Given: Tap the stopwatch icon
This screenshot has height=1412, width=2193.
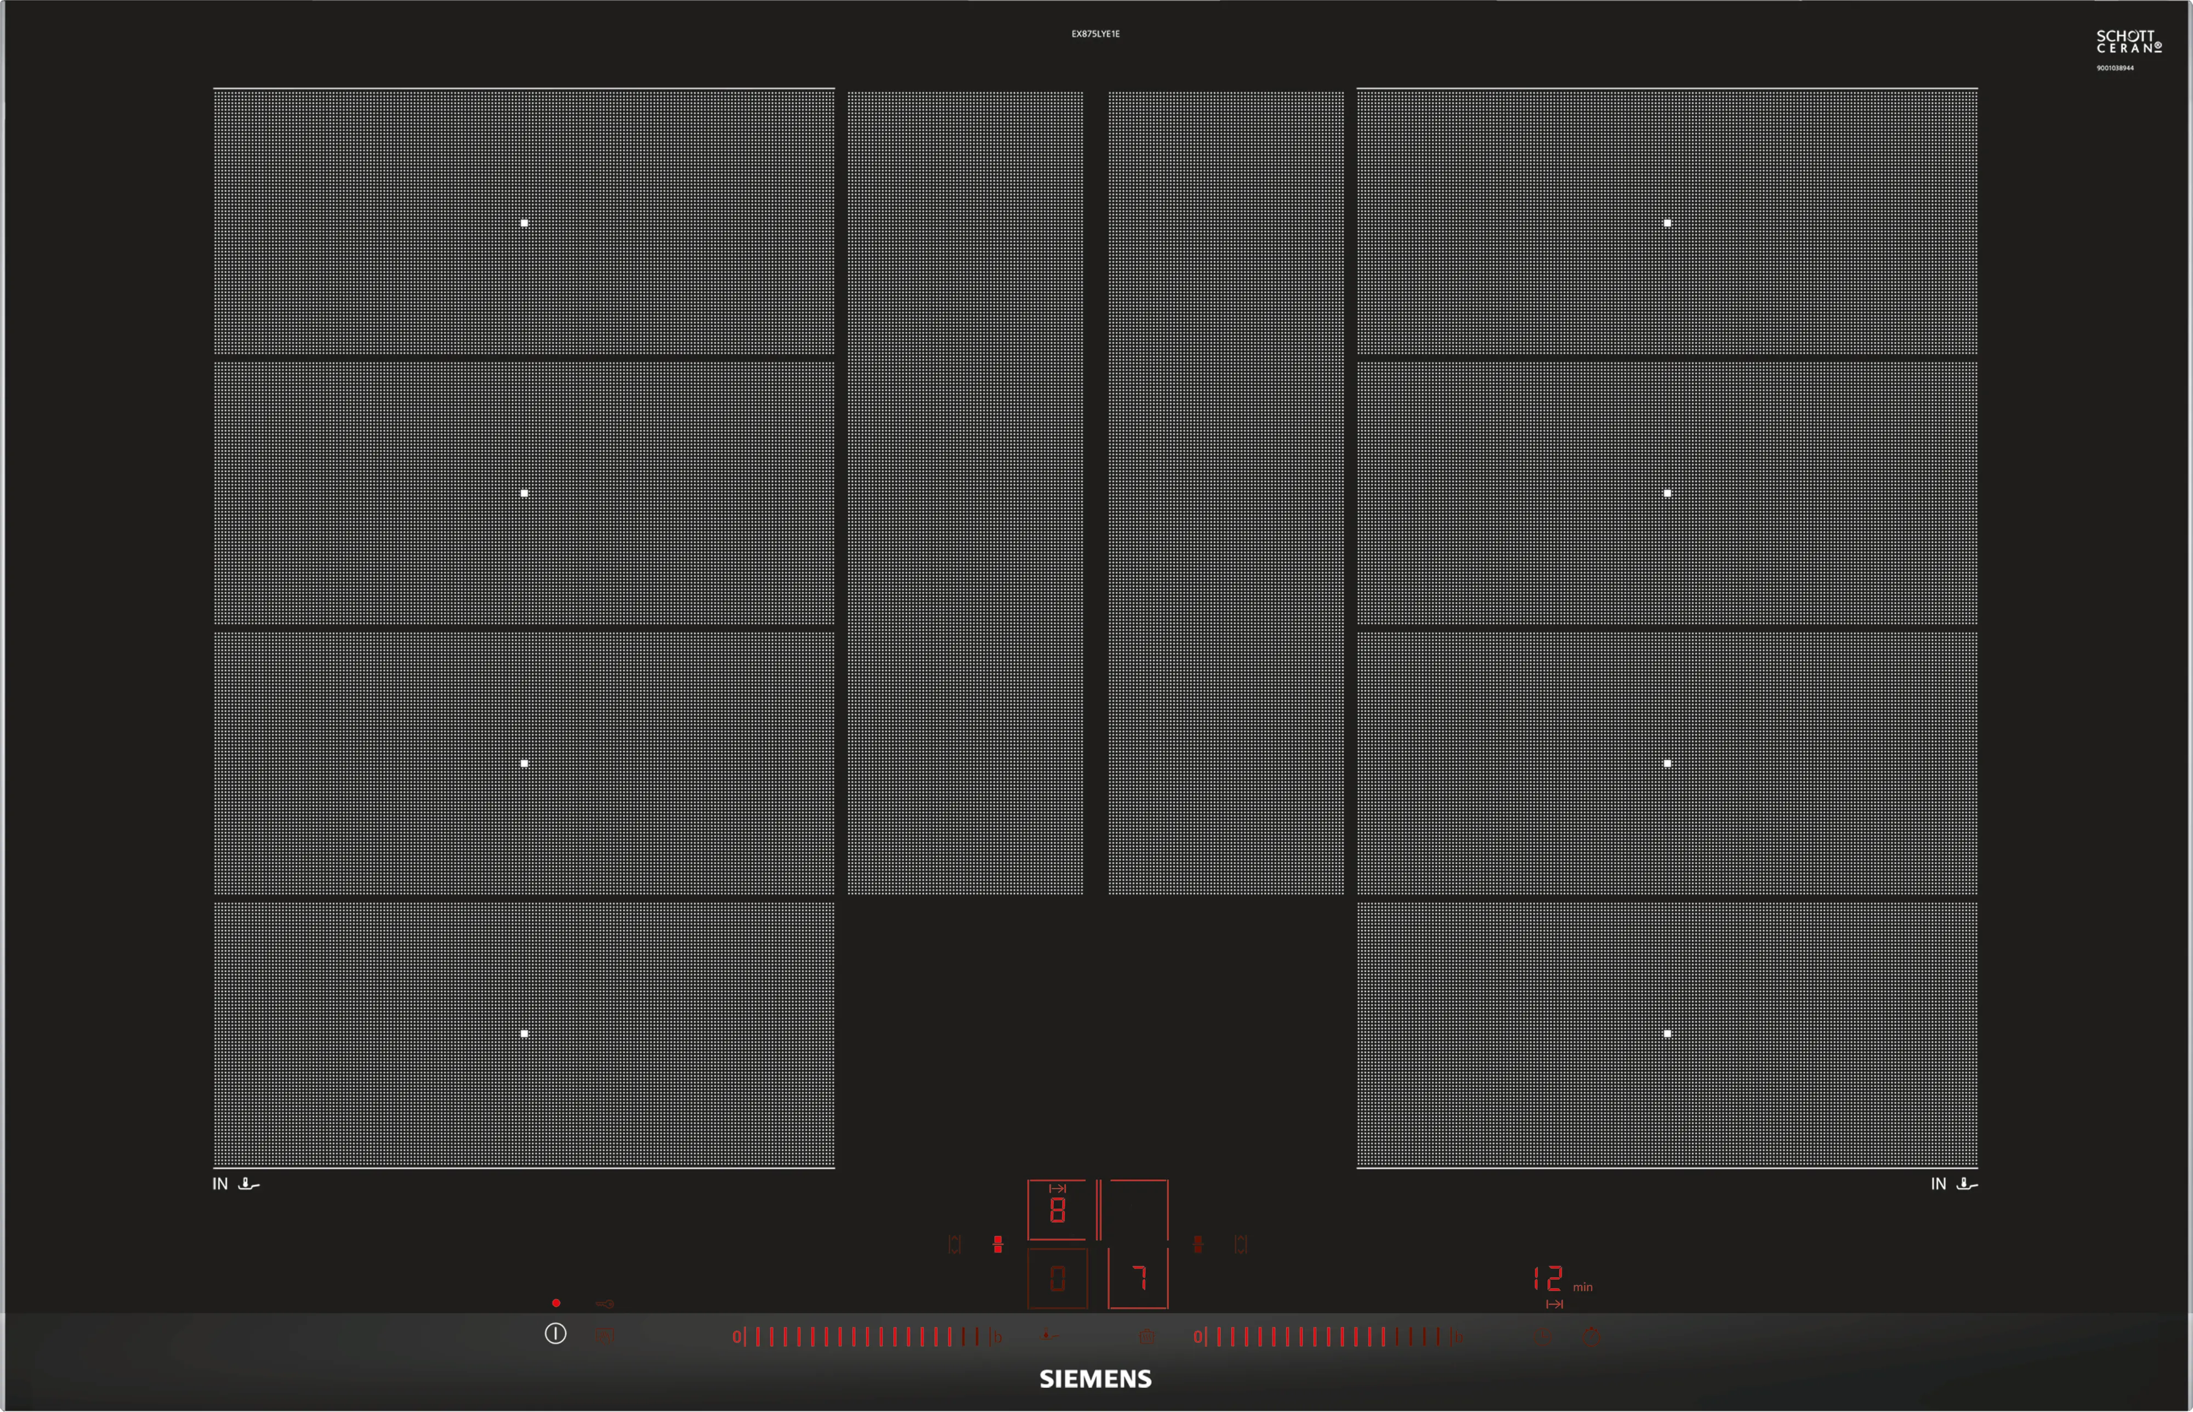Looking at the screenshot, I should pyautogui.click(x=1592, y=1337).
